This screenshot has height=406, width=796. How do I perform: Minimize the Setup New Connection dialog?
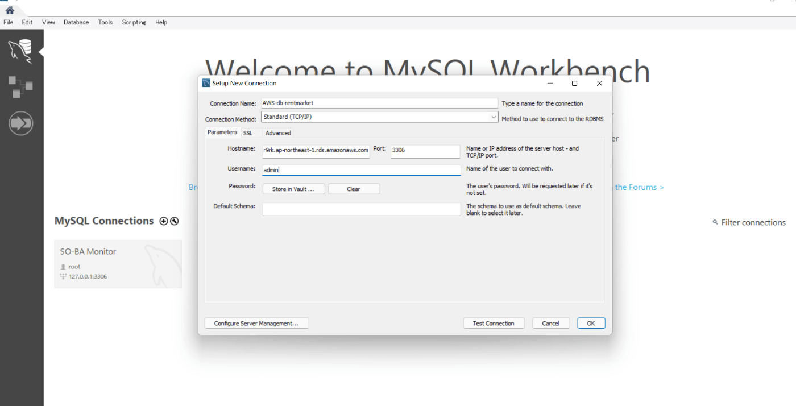coord(550,83)
